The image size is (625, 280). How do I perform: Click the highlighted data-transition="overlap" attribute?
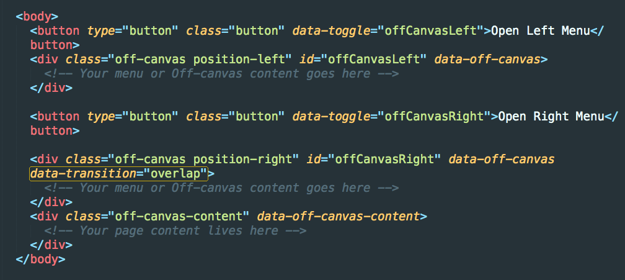tap(119, 173)
